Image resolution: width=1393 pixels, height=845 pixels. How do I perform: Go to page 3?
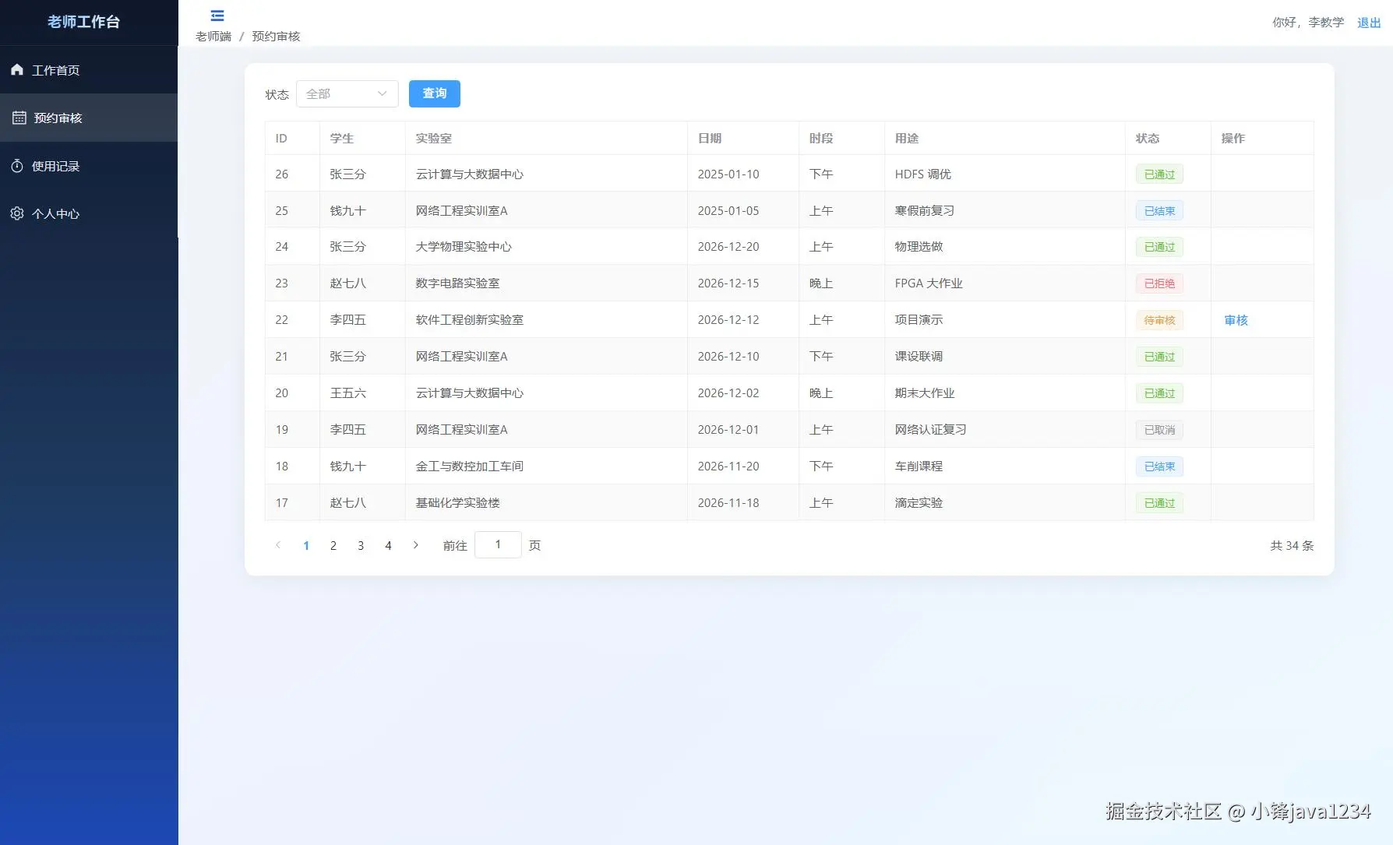361,545
